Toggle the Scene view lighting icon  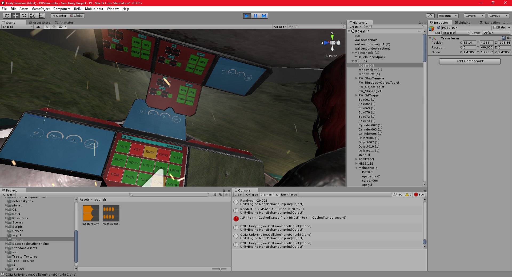pyautogui.click(x=47, y=27)
